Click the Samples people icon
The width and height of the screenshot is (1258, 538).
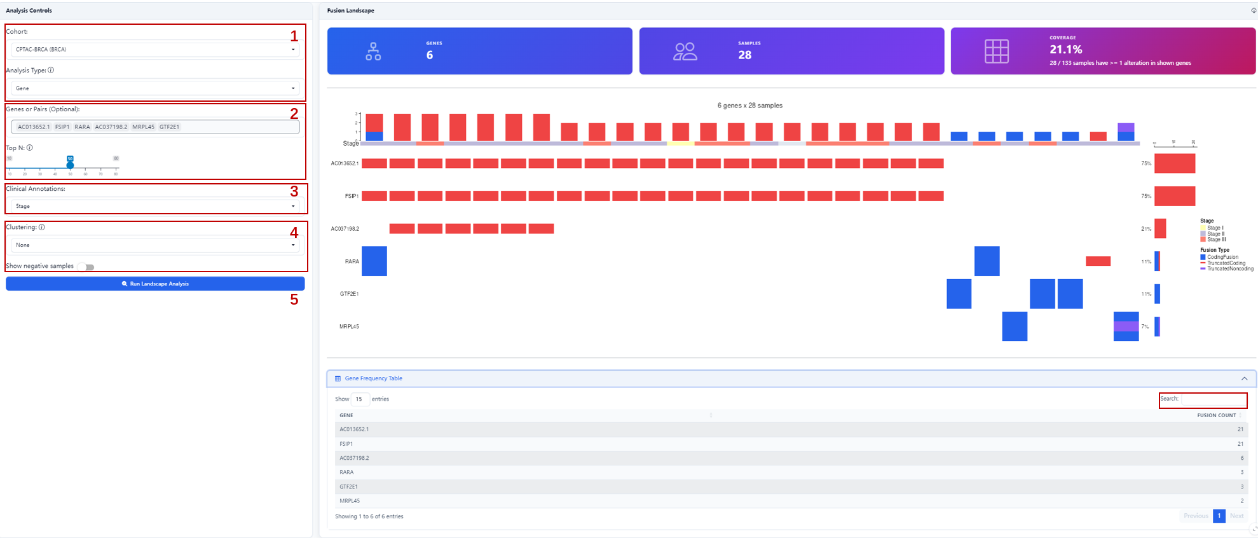point(685,52)
